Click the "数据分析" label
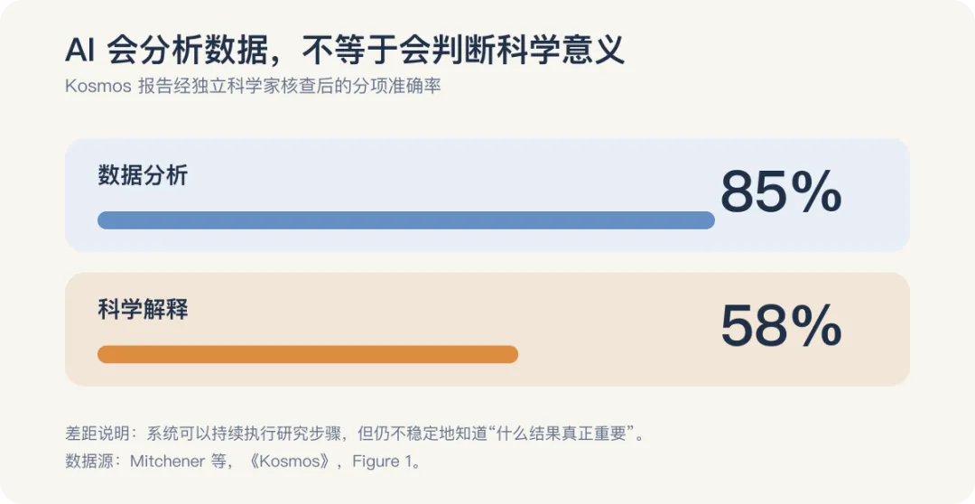 tap(143, 175)
